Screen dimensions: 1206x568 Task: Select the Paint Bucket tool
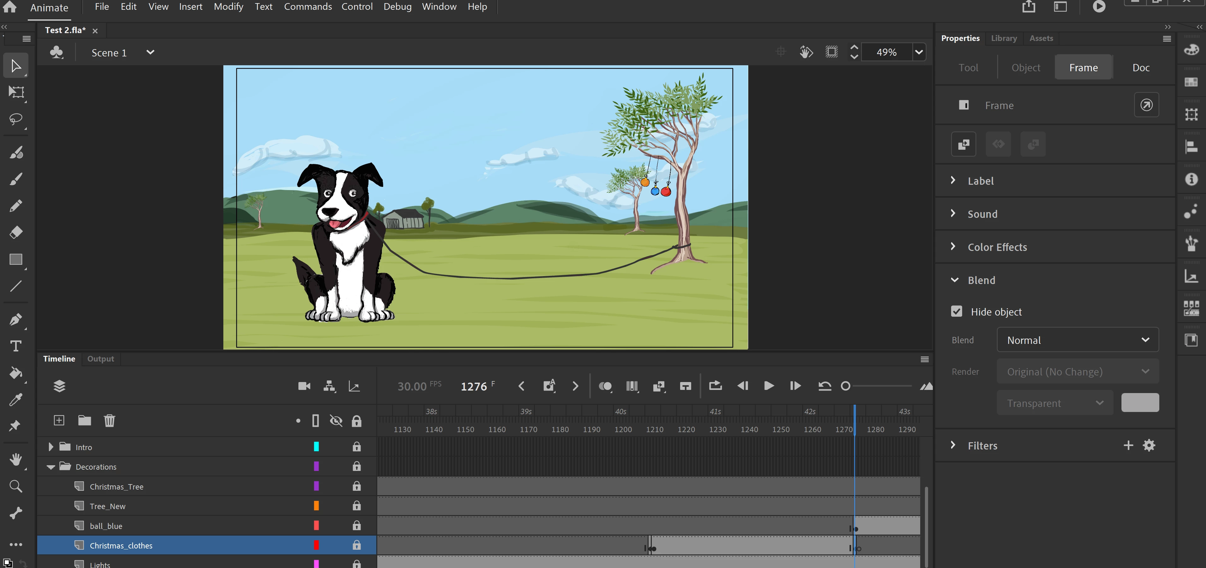pos(15,373)
